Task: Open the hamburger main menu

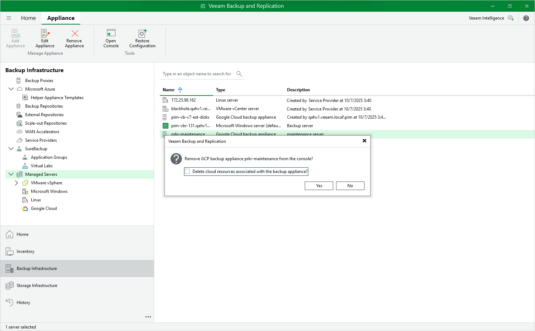Action: [9, 18]
